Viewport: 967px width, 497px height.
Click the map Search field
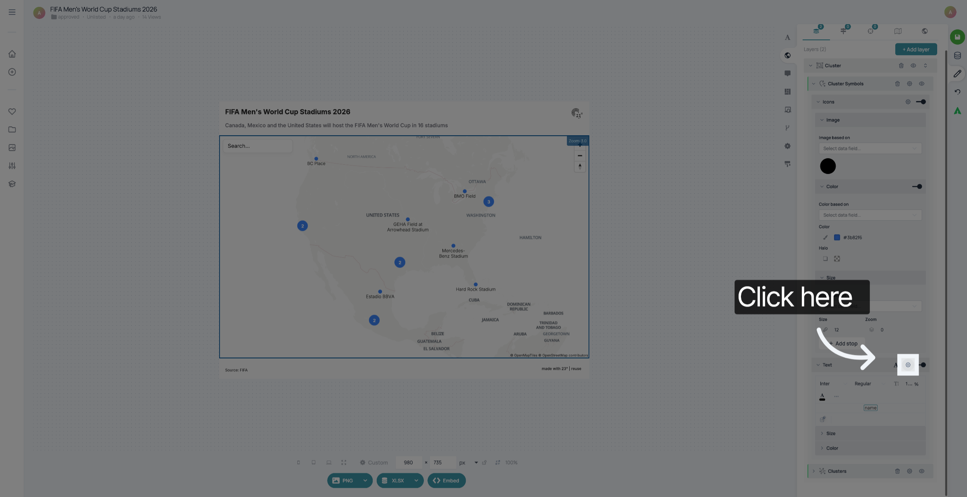(258, 146)
